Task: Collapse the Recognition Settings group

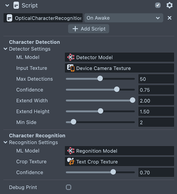Action: [5, 143]
